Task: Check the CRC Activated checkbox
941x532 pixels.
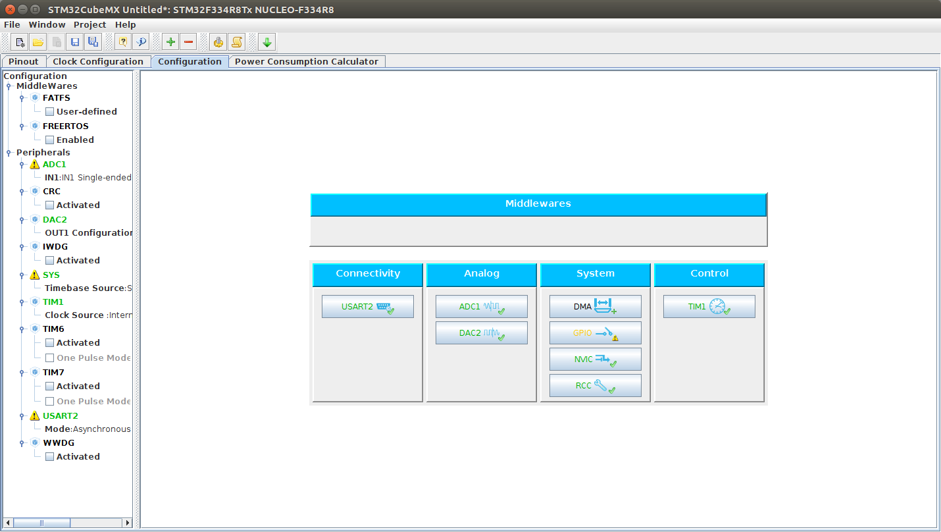Action: click(x=49, y=205)
